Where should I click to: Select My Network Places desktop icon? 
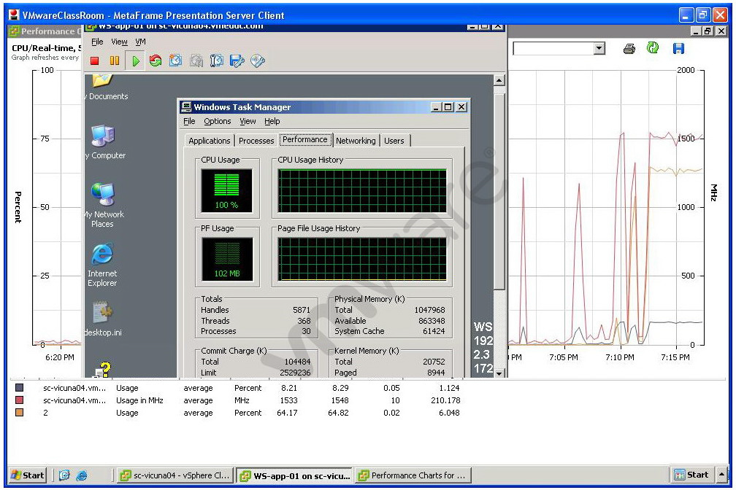pos(103,206)
